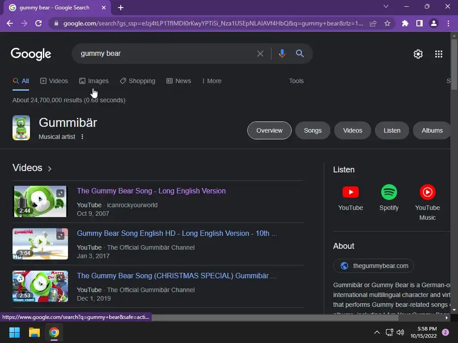Show hidden system tray icons
458x343 pixels.
click(377, 332)
